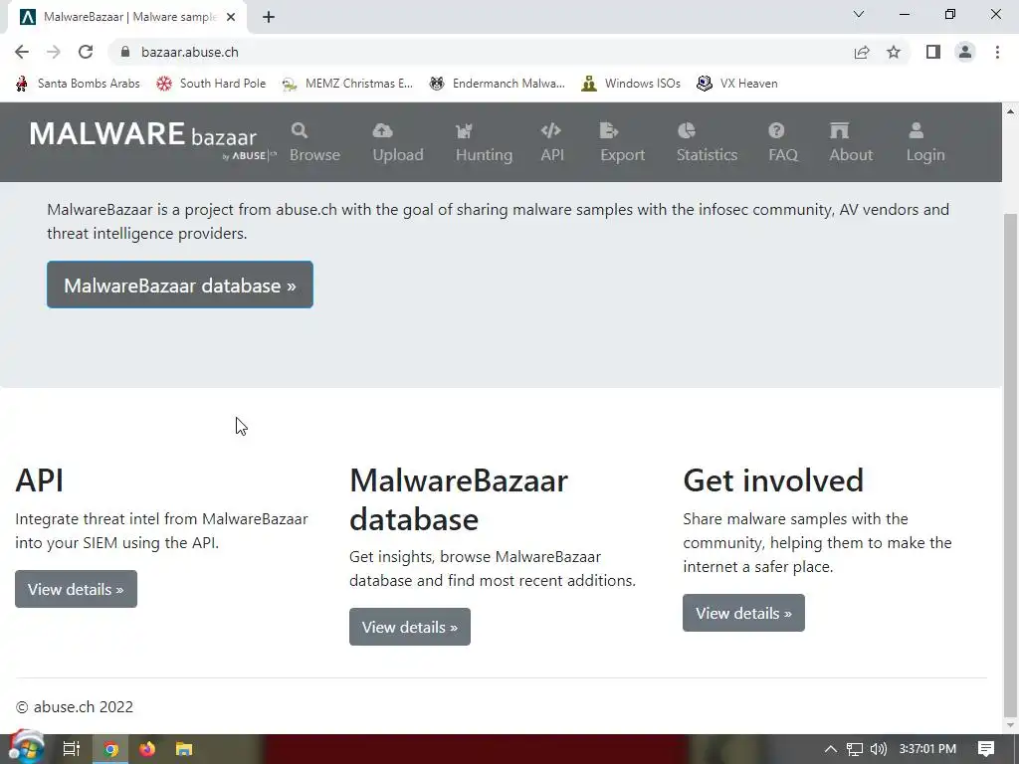Open the Santa Bombs Arabs bookmark

pos(78,84)
